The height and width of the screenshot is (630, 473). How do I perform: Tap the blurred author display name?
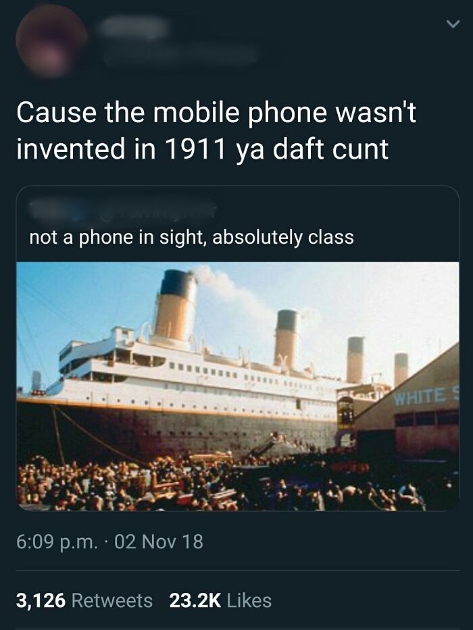tap(134, 27)
